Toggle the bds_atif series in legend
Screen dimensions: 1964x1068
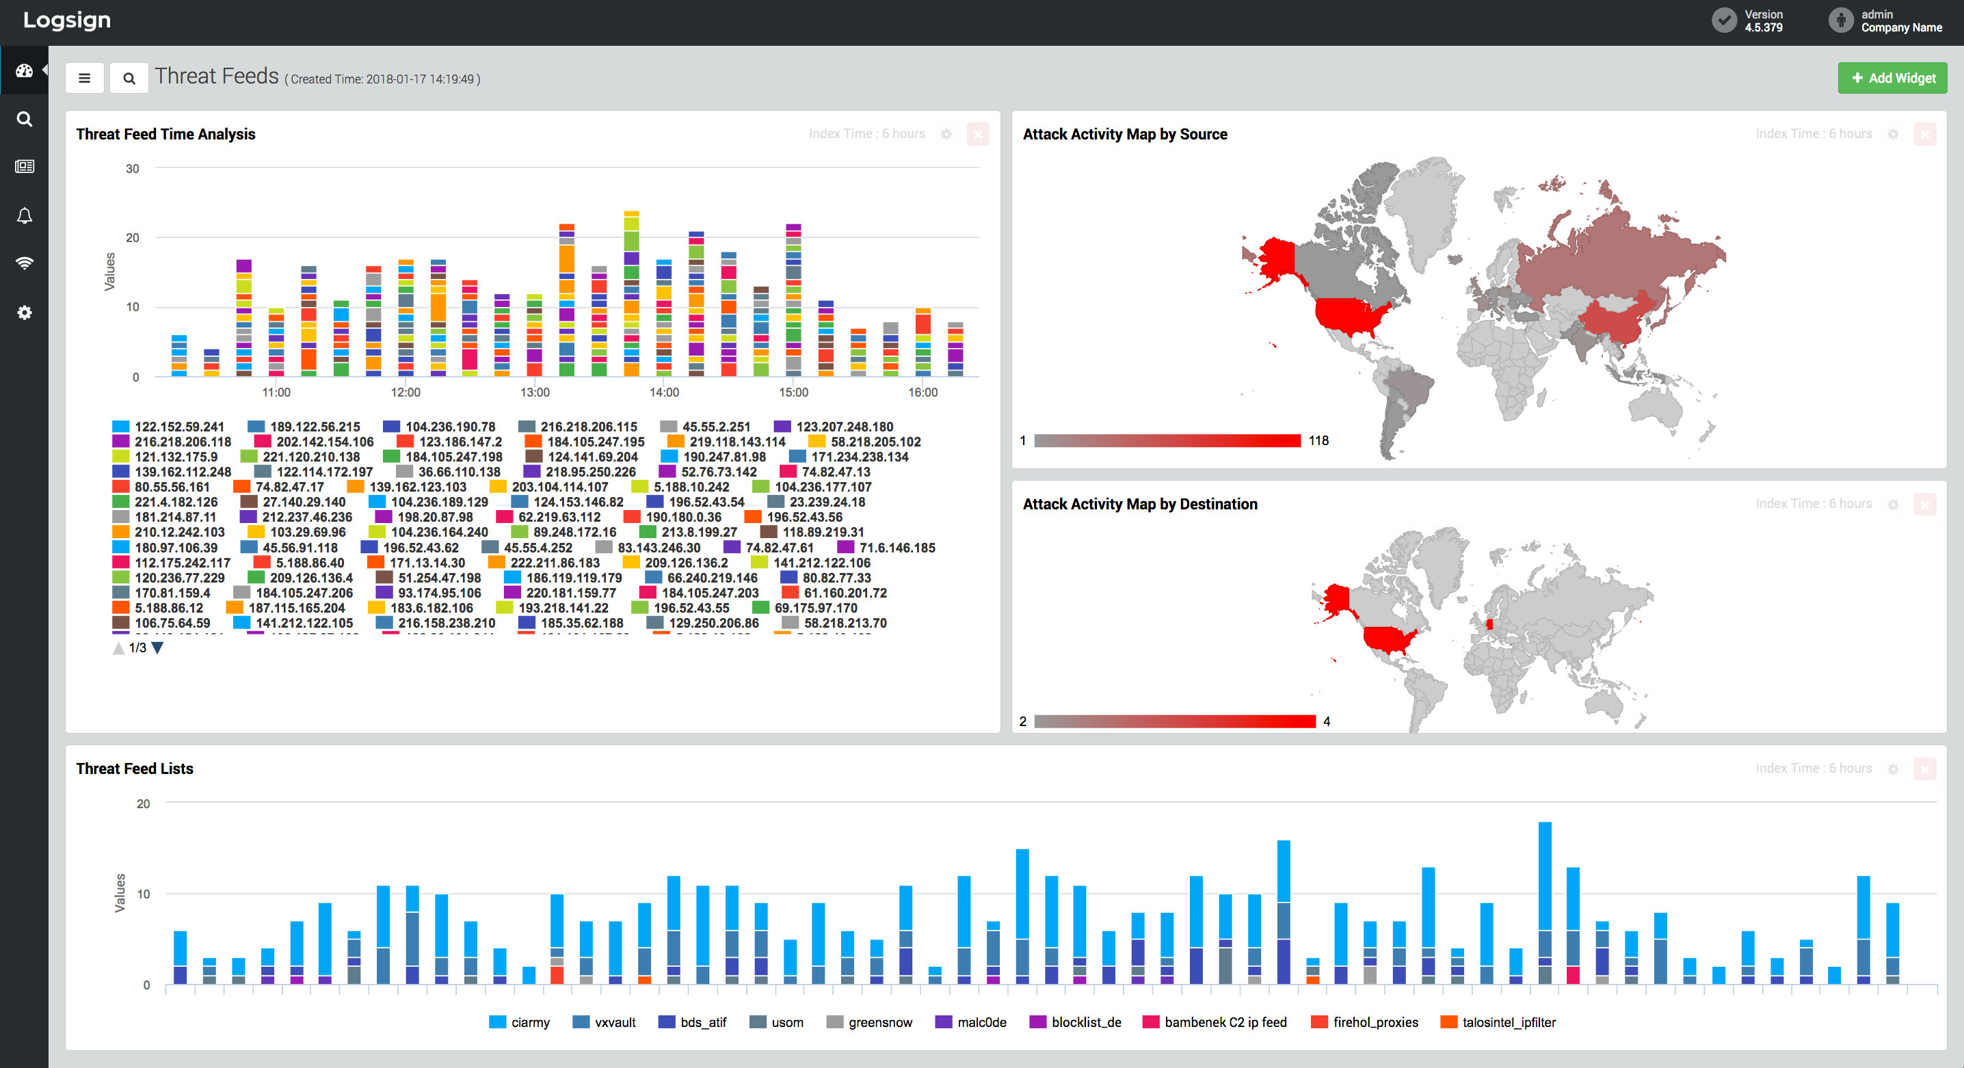click(692, 1022)
